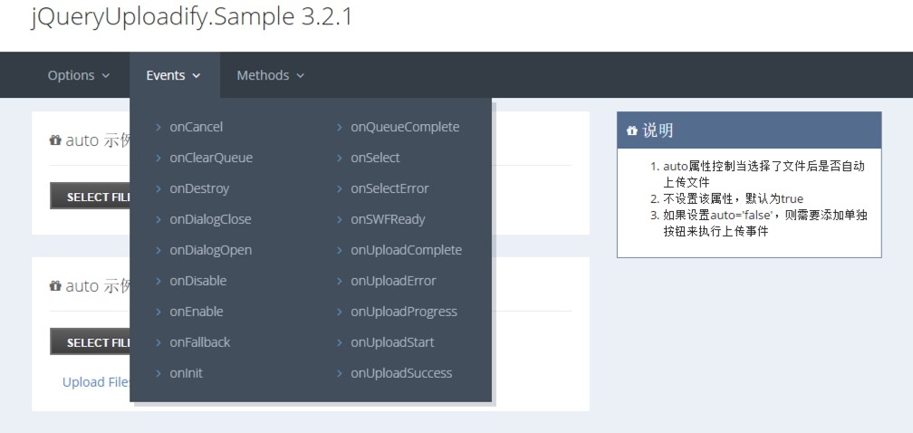Viewport: 913px width, 433px height.
Task: Click the chevron arrow beside onUploadSuccess
Action: [x=340, y=373]
